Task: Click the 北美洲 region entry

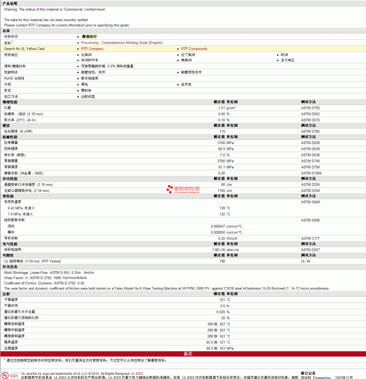Action: pyautogui.click(x=86, y=55)
